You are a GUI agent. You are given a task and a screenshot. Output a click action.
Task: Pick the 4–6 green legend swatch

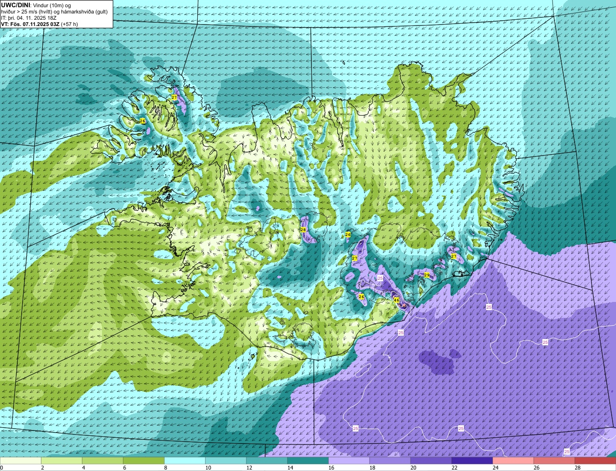(x=103, y=461)
